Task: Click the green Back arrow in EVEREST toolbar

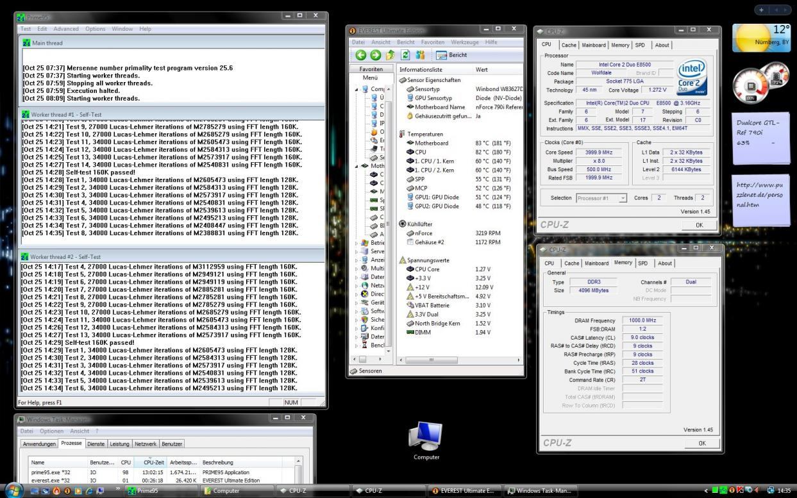Action: 360,55
